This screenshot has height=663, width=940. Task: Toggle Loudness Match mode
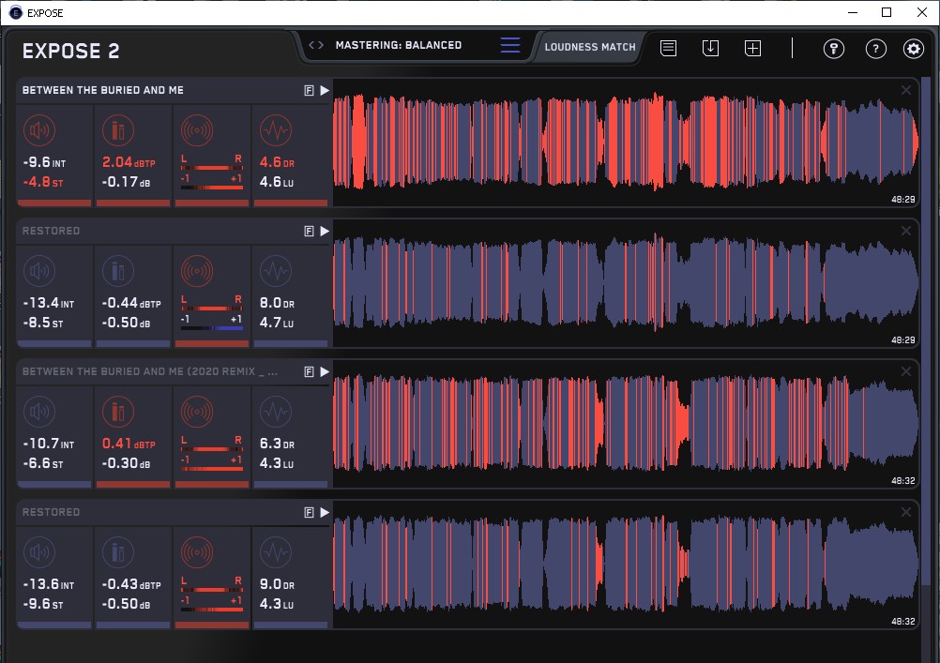click(589, 46)
